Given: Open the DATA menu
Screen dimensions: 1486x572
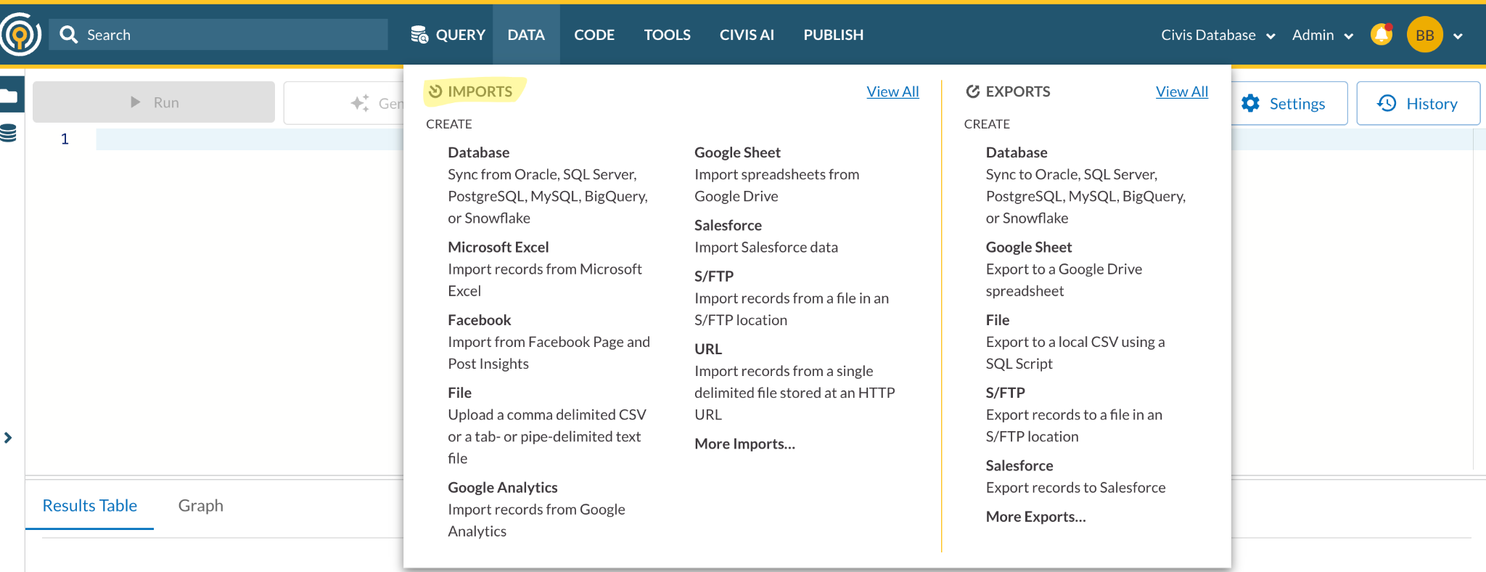Looking at the screenshot, I should coord(526,35).
